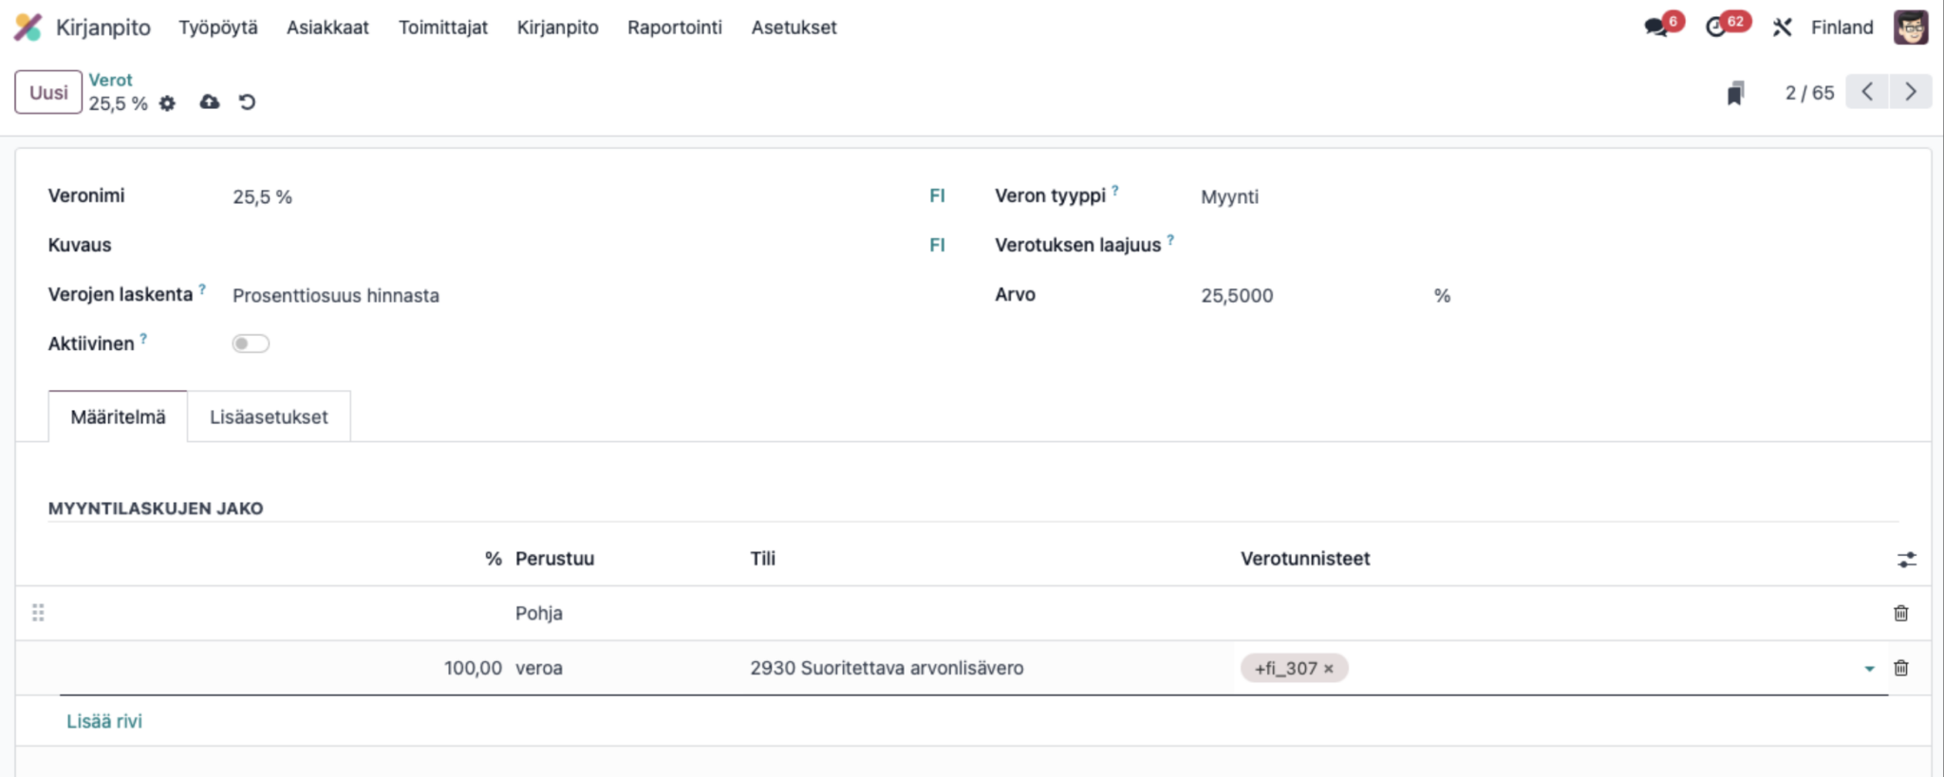1944x777 pixels.
Task: Click the Uusi button
Action: point(48,92)
